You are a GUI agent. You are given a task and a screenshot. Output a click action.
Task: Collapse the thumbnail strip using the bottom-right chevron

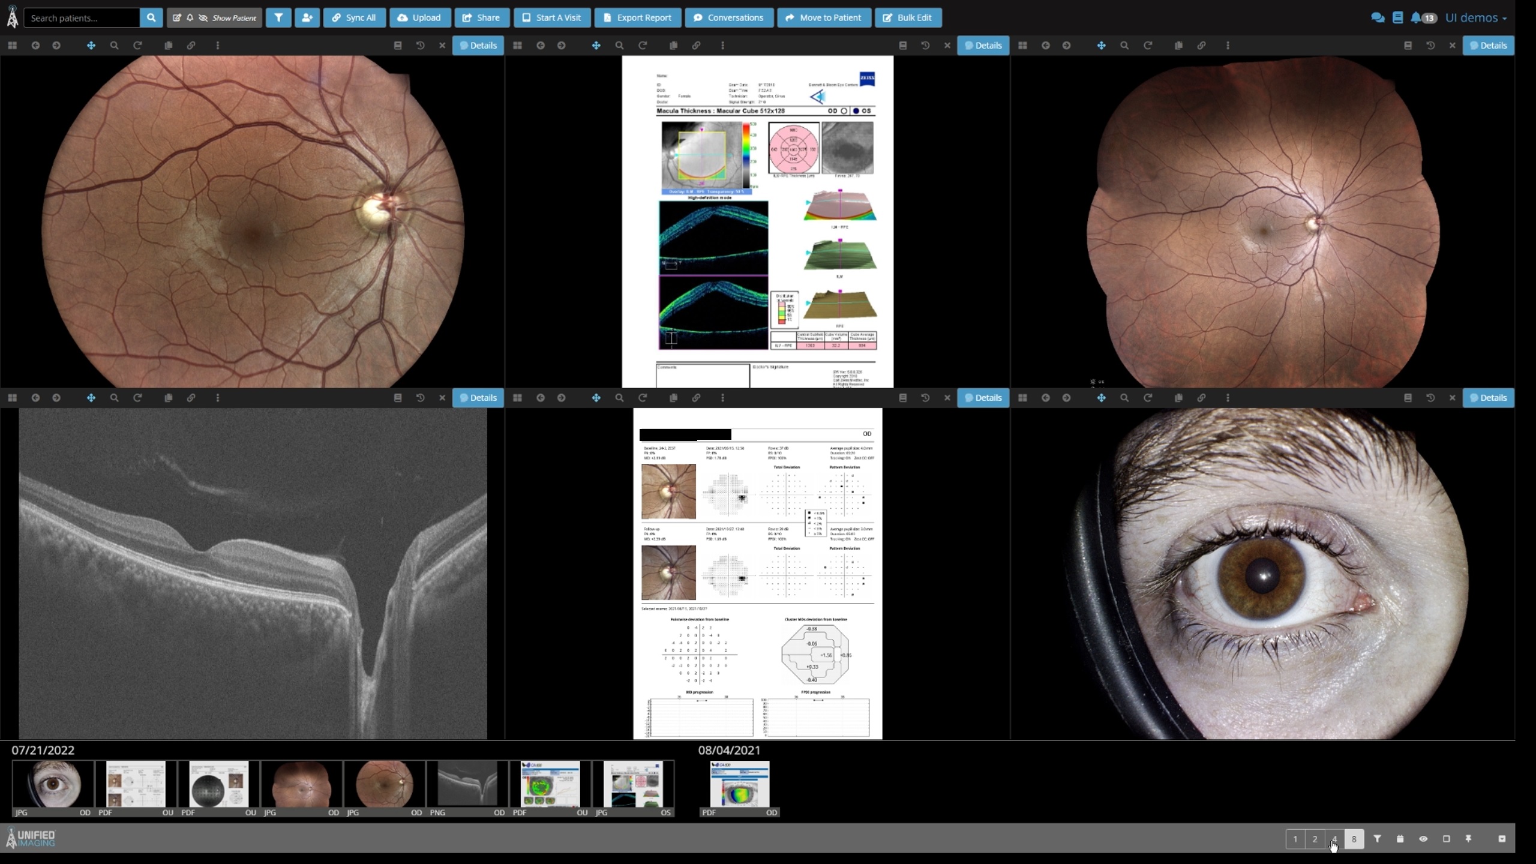[1502, 838]
